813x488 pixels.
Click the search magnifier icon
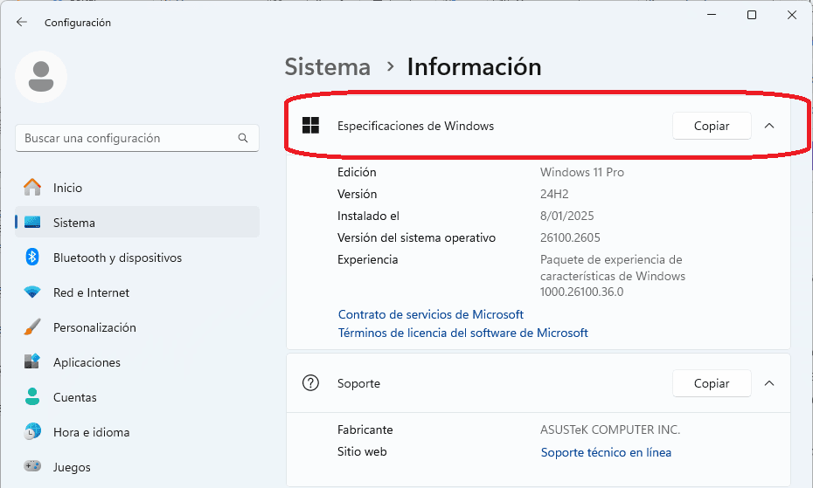click(x=243, y=138)
